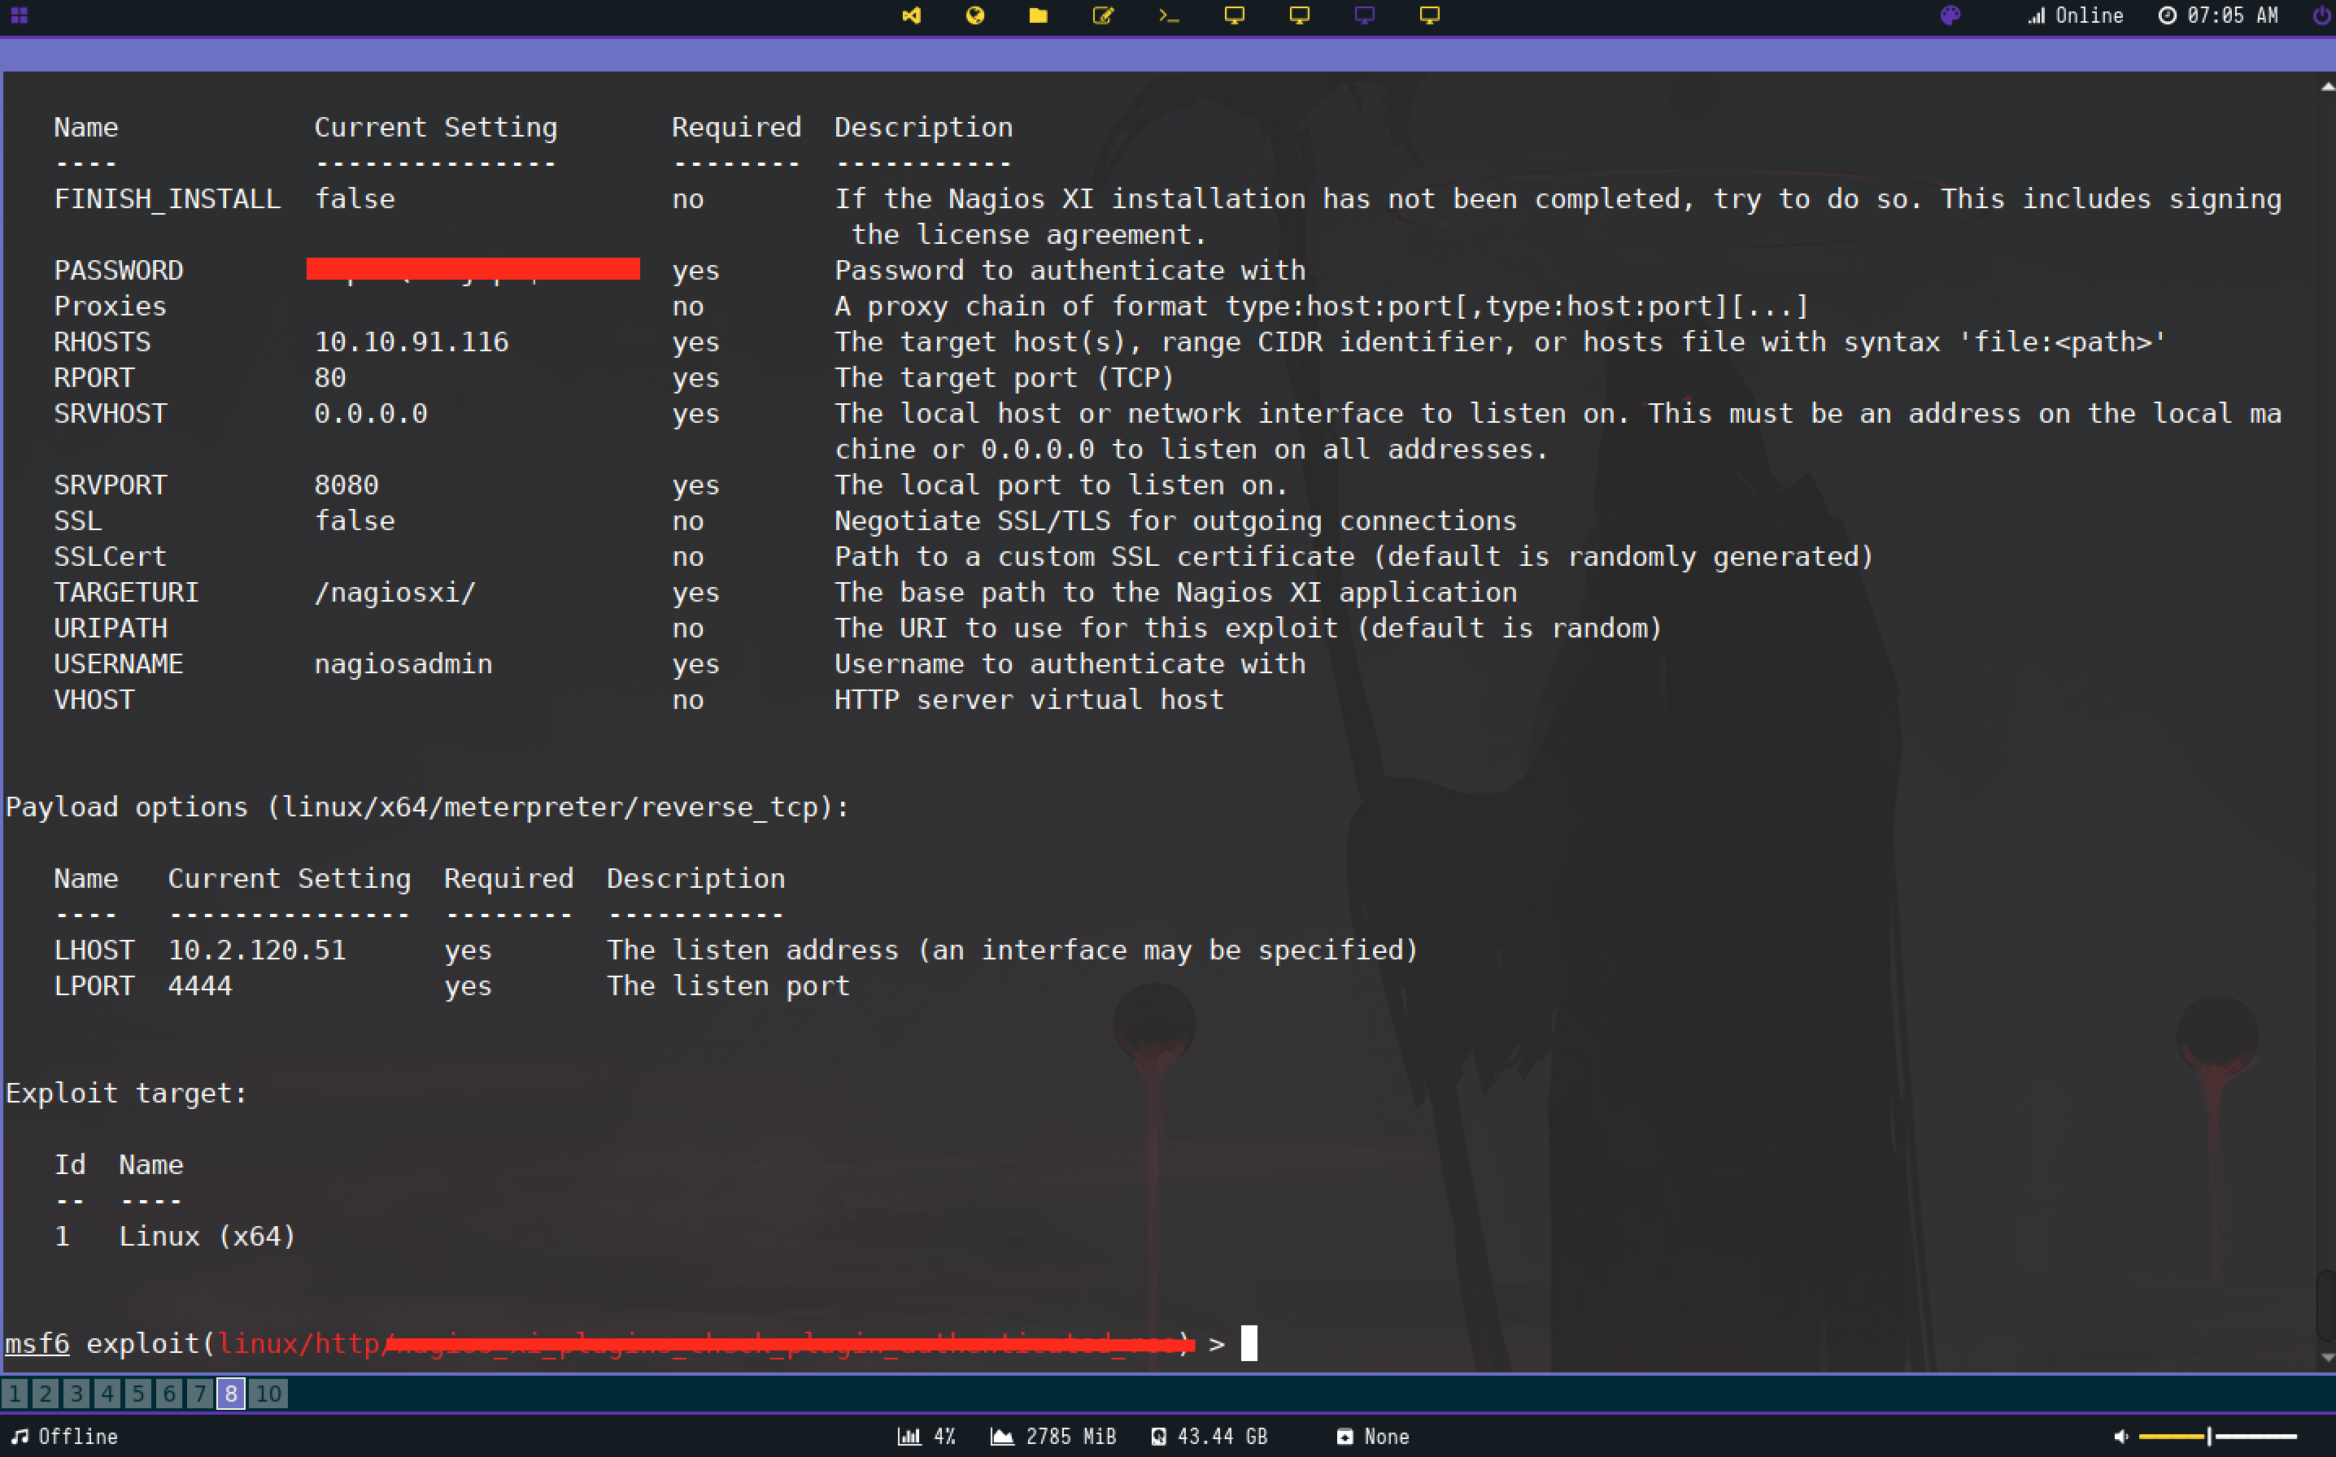This screenshot has width=2336, height=1457.
Task: Open the power menu icon
Action: click(2321, 15)
